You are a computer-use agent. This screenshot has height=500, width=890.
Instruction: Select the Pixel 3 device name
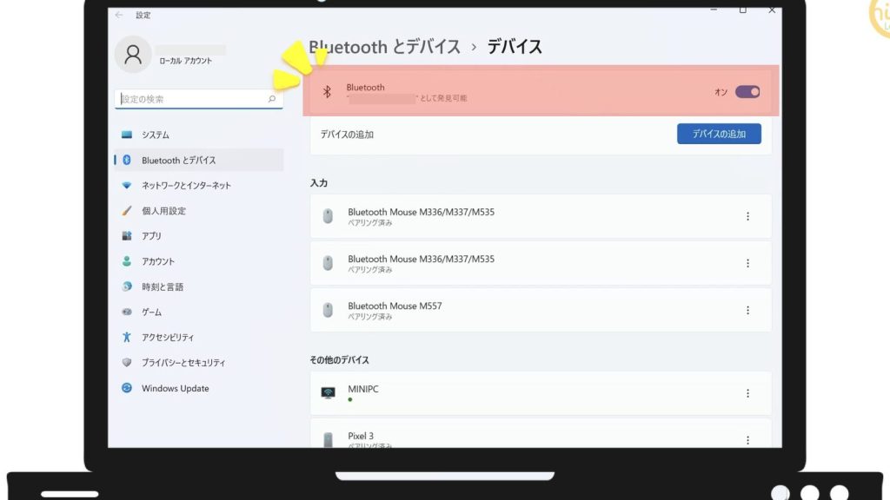361,436
